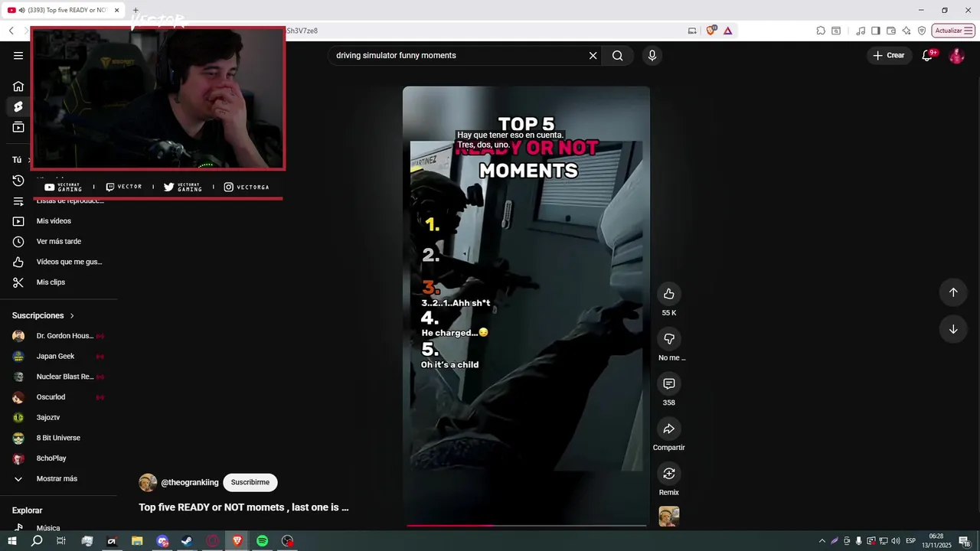This screenshot has width=980, height=551.
Task: Open the sound thumbnail below Remix
Action: pyautogui.click(x=669, y=517)
